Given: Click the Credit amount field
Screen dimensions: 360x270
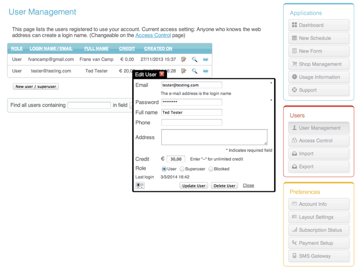Looking at the screenshot, I should [x=176, y=159].
